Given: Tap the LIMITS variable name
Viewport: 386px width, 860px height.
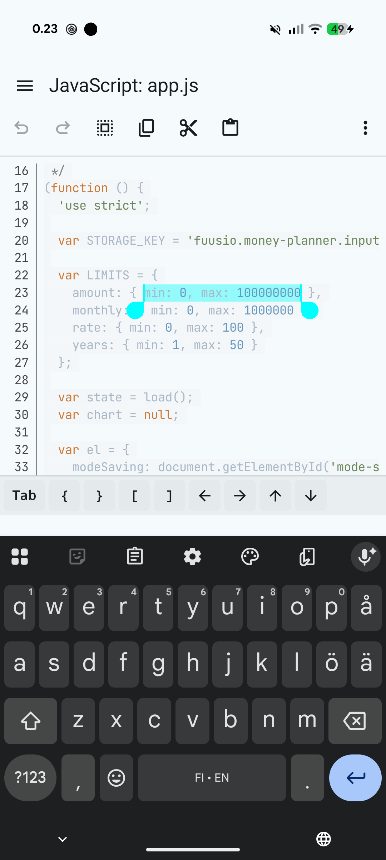Looking at the screenshot, I should (108, 275).
